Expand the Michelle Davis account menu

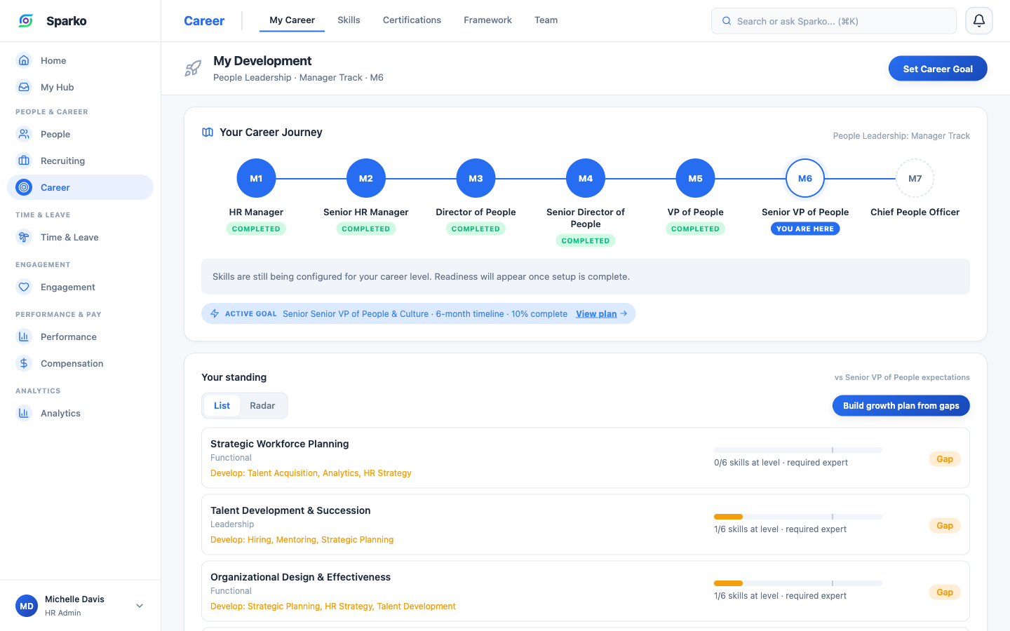pos(140,606)
